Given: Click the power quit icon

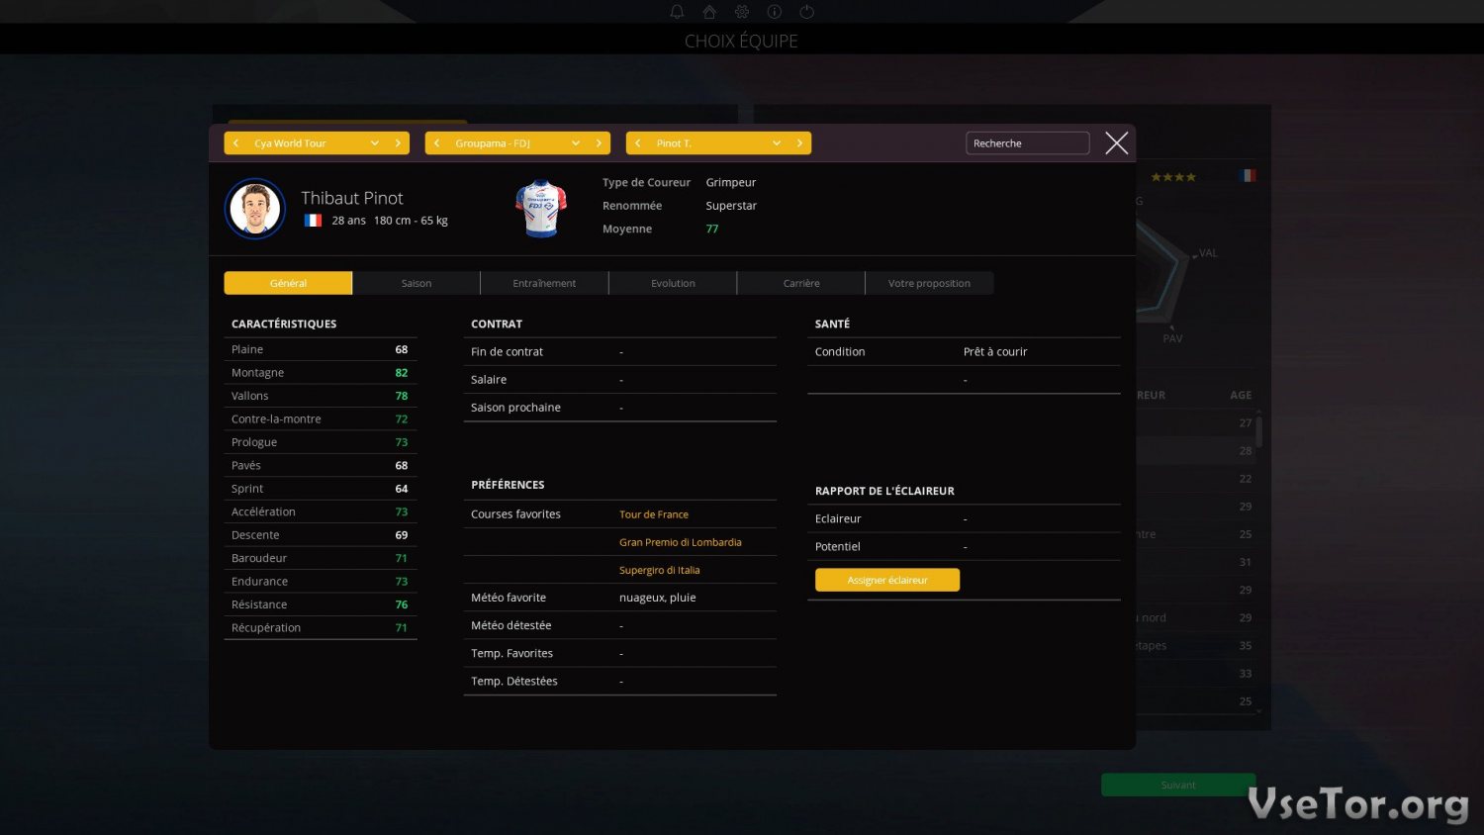Looking at the screenshot, I should tap(807, 12).
